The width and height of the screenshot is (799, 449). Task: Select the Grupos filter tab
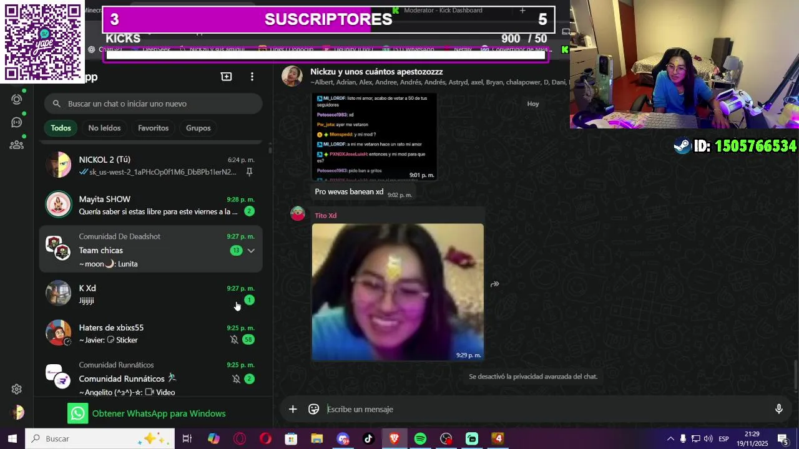click(x=198, y=128)
